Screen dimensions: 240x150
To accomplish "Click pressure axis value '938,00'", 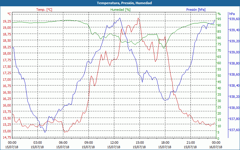I will click(234, 108).
